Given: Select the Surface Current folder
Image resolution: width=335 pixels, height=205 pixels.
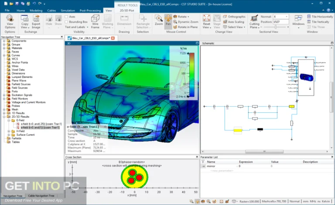Looking at the screenshot, I should [25, 134].
